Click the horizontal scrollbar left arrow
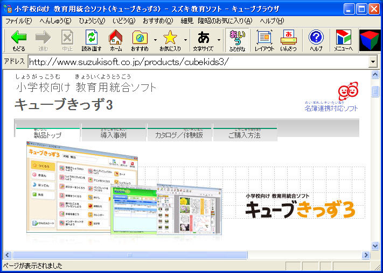 pyautogui.click(x=8, y=255)
